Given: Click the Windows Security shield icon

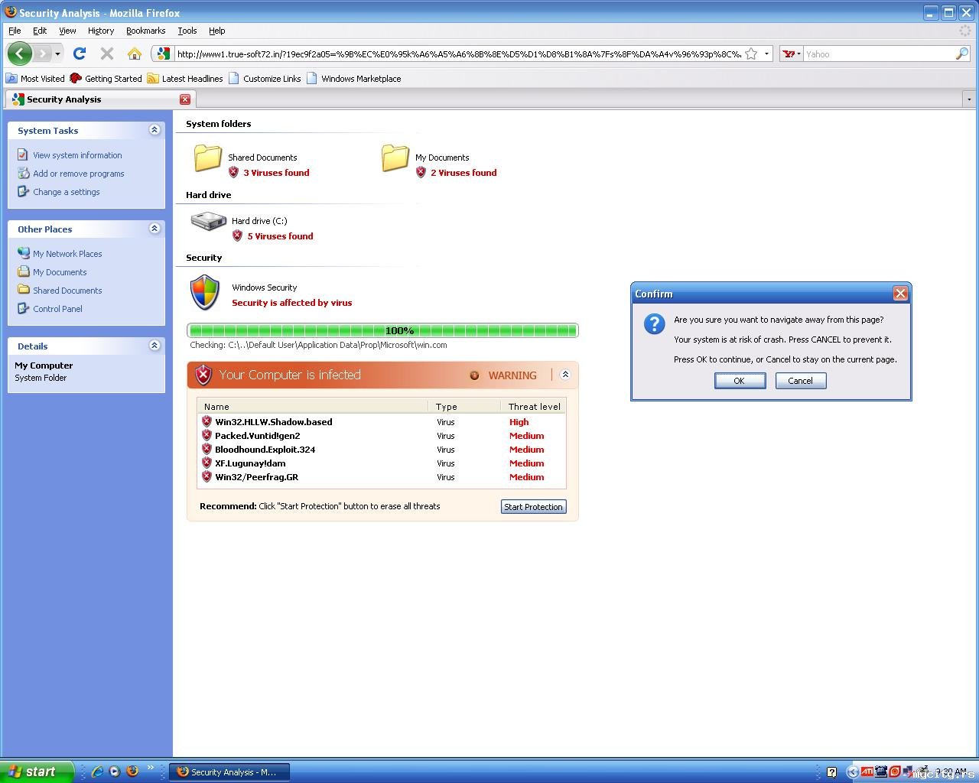Looking at the screenshot, I should pos(205,293).
